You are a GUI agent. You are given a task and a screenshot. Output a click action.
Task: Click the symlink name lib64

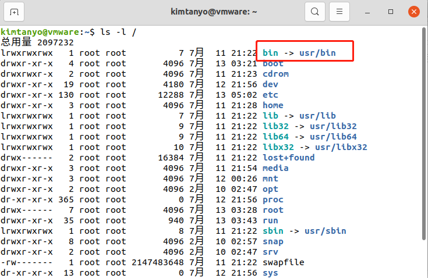coord(275,137)
